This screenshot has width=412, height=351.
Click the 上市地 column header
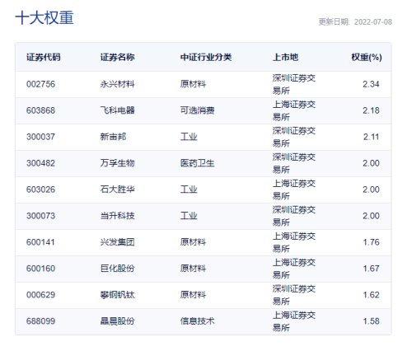[285, 57]
